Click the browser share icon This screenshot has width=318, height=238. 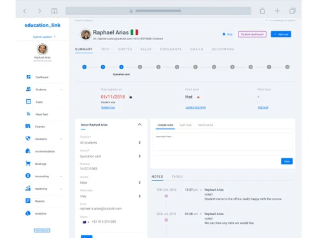262,11
